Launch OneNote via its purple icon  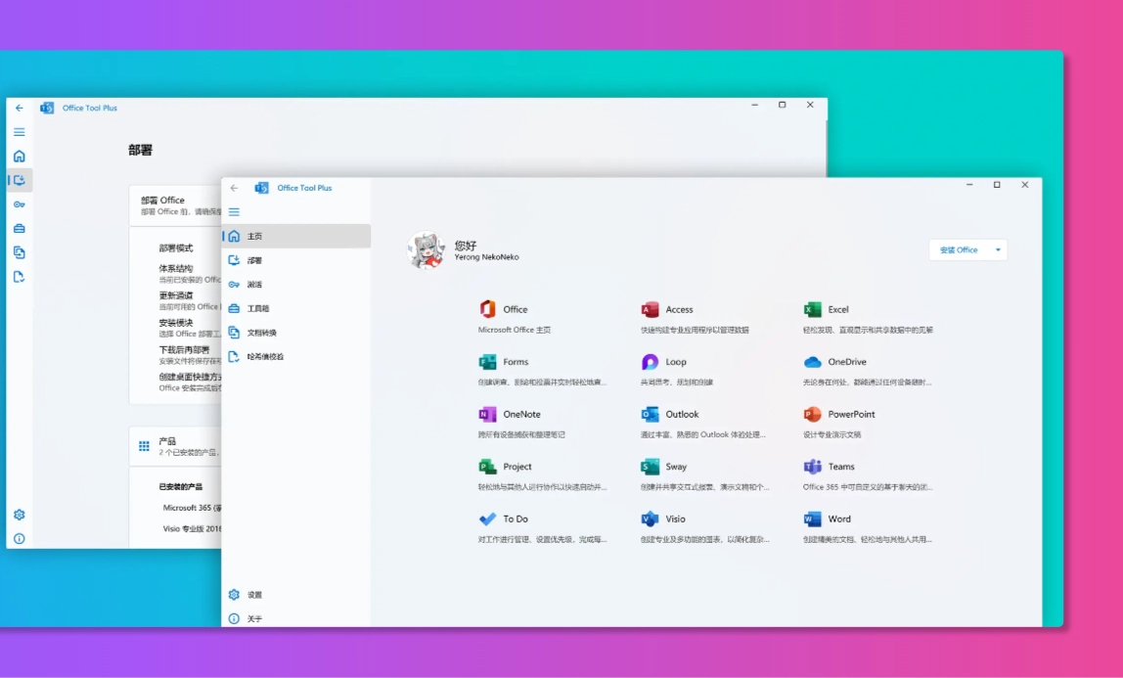(x=487, y=414)
